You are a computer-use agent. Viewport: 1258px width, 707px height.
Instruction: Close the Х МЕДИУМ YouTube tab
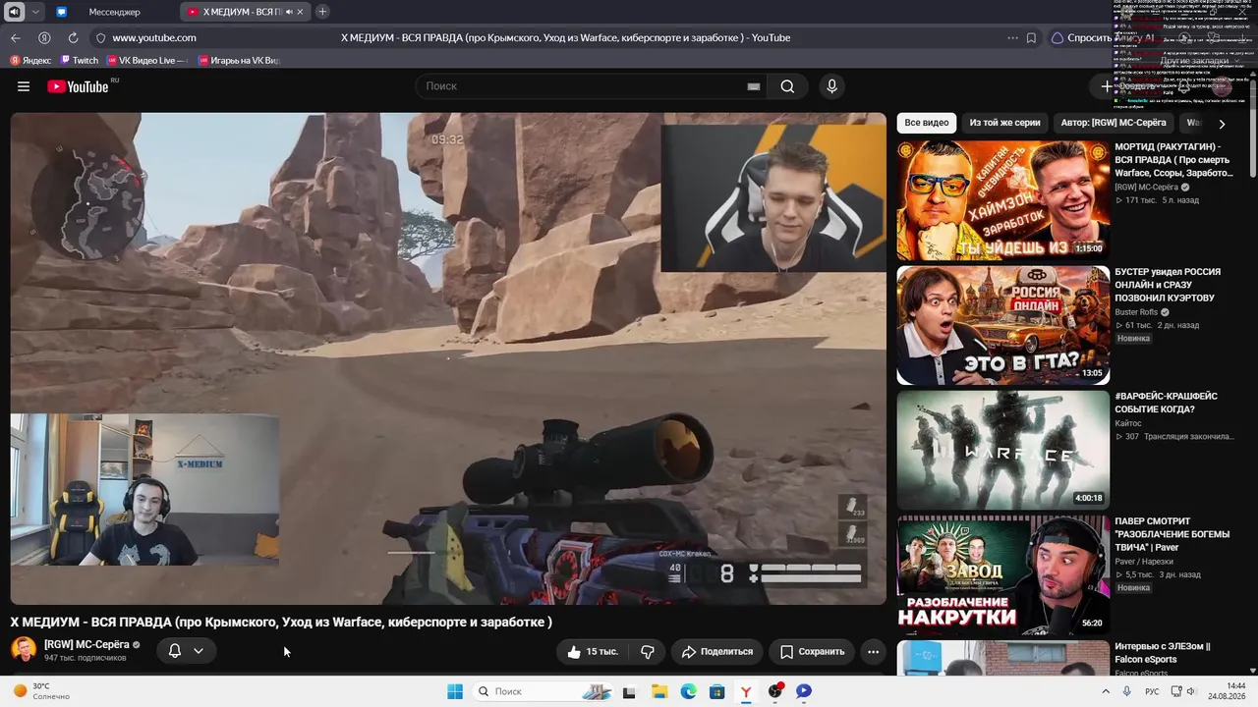[x=301, y=12]
